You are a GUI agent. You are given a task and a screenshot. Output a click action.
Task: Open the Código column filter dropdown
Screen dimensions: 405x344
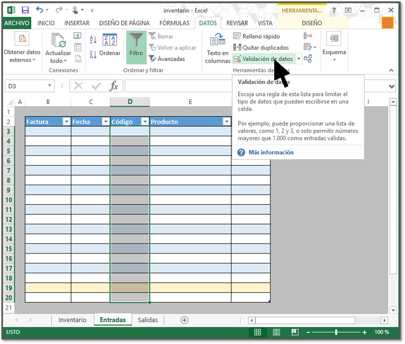[x=145, y=122]
